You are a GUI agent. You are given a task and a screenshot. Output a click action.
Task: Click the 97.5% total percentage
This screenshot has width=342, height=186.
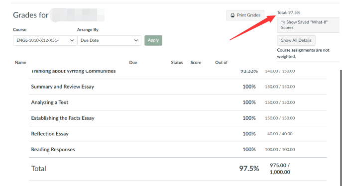[249, 169]
